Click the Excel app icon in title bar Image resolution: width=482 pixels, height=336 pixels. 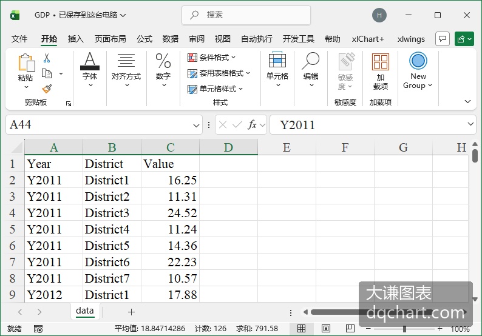(x=15, y=15)
